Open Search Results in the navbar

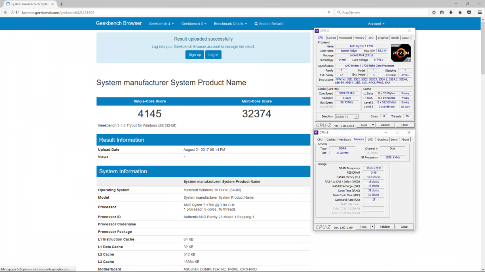[x=269, y=24]
